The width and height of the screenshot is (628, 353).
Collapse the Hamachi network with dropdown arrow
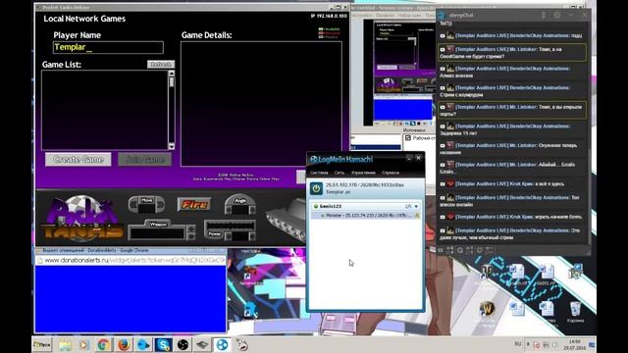point(416,207)
